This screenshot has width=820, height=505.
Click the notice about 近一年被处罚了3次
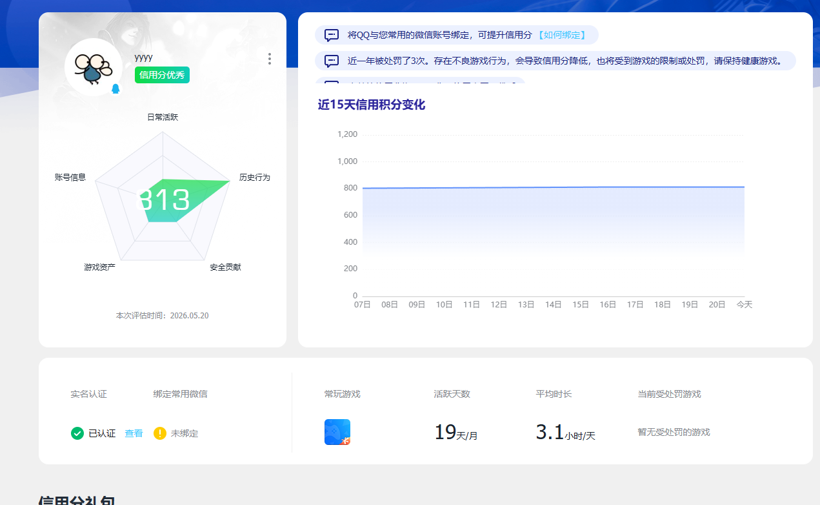click(x=555, y=61)
